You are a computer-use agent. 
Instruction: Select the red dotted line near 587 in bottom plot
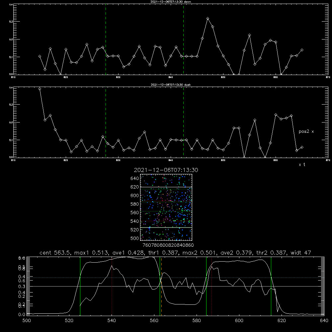211,286
